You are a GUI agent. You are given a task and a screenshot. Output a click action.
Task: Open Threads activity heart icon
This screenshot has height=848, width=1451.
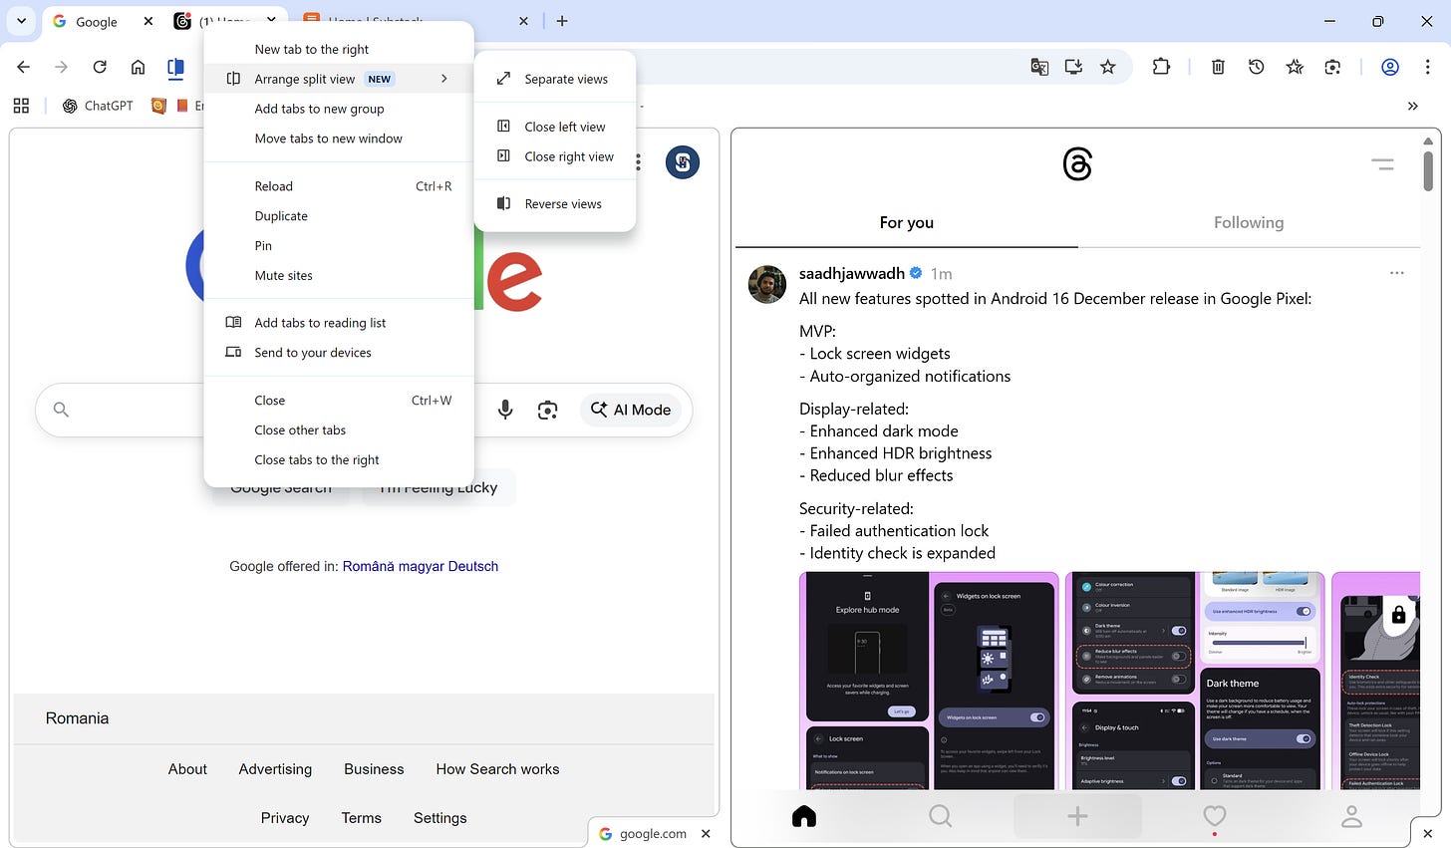click(x=1214, y=817)
